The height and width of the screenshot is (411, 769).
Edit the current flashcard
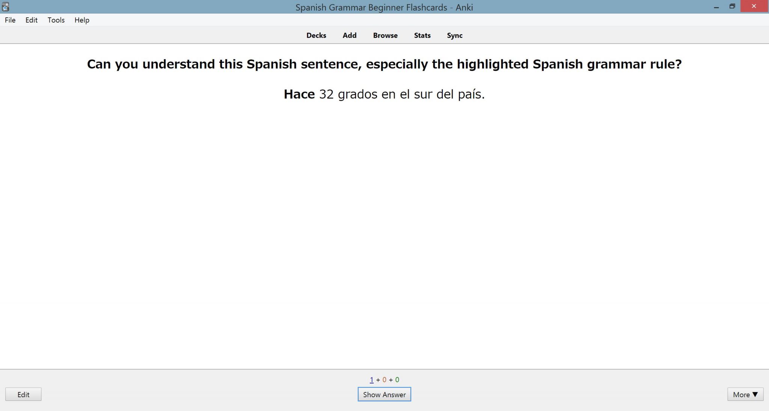point(23,394)
